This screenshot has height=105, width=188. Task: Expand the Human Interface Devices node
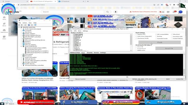21,35
